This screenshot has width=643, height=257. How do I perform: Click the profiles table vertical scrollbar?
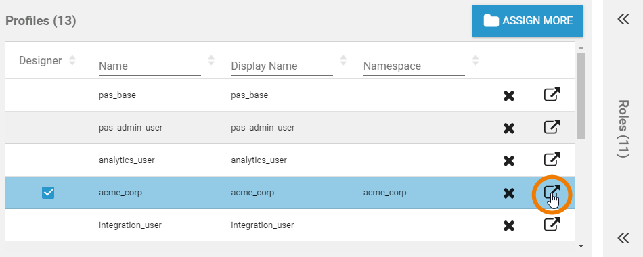point(581,96)
